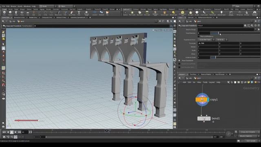Select the Tube shelf tool
The width and height of the screenshot is (261, 147).
click(16, 13)
